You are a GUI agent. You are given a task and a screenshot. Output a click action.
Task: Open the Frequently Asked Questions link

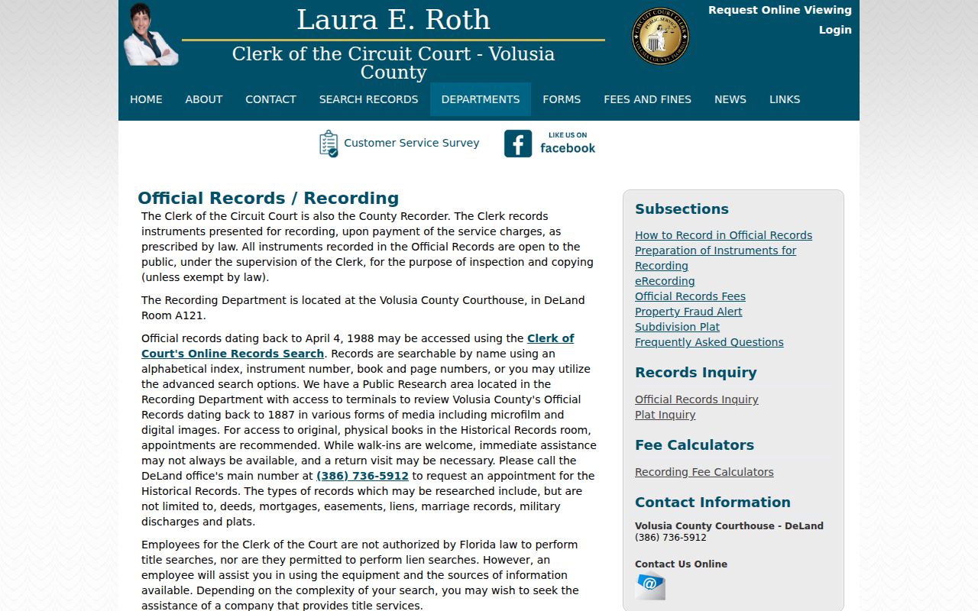point(709,342)
